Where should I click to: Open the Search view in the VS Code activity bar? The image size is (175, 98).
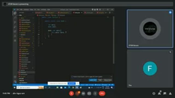15,18
